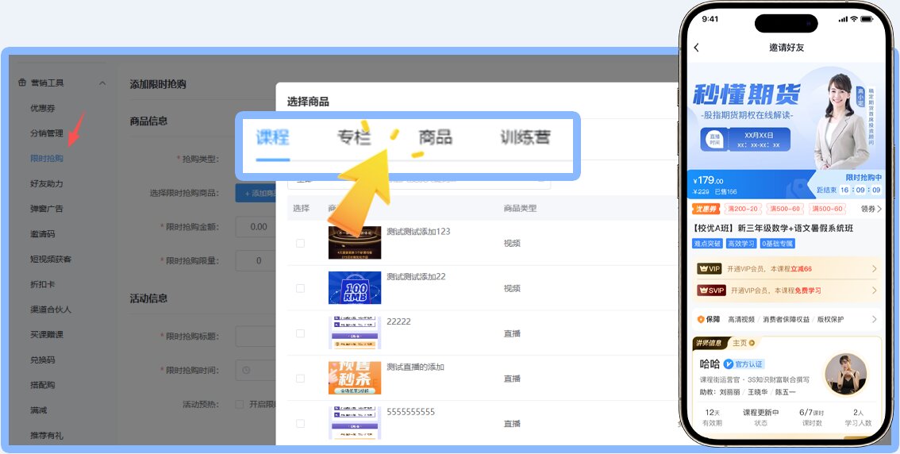Click the 直播 type cell of 22222

pyautogui.click(x=512, y=333)
